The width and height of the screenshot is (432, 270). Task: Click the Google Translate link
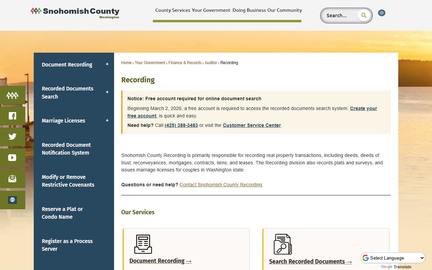[x=396, y=267]
